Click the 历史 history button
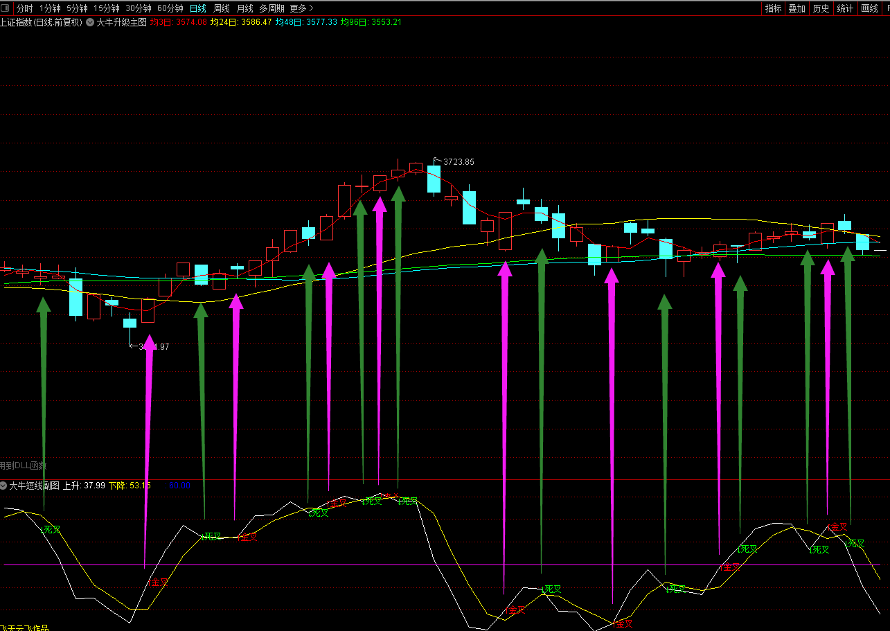 coord(821,8)
